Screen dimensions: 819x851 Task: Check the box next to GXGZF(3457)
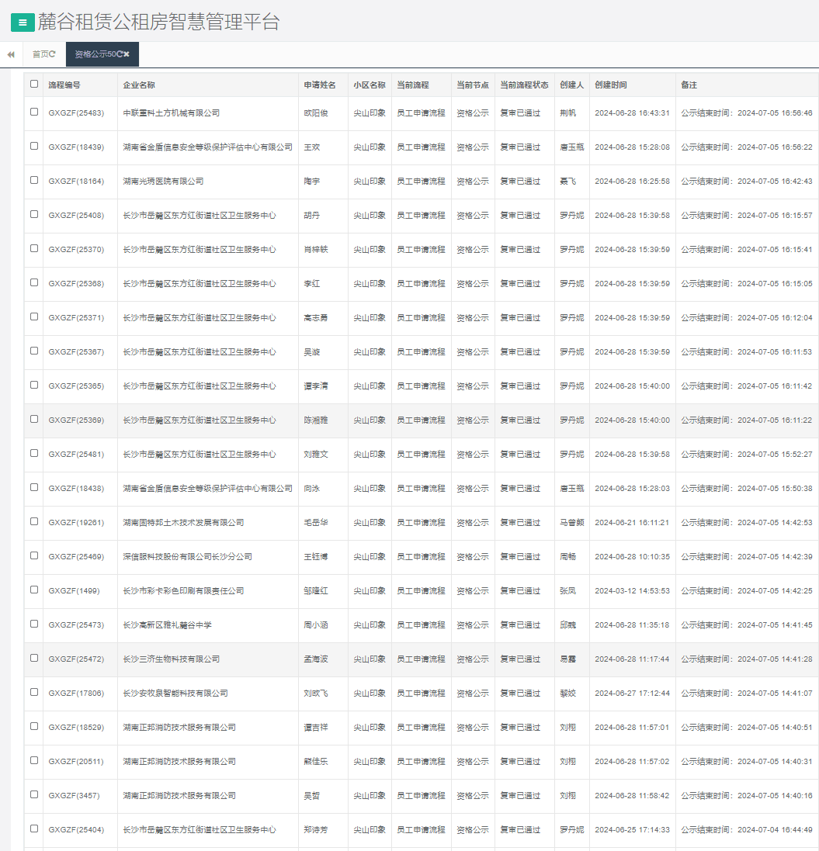(34, 794)
